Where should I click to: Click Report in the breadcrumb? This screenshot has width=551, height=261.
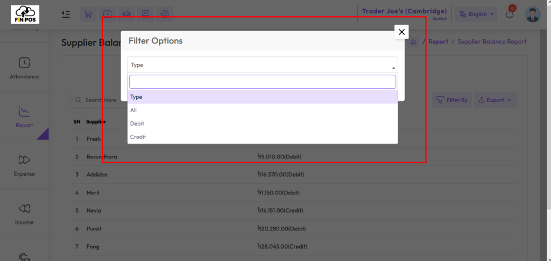point(438,42)
